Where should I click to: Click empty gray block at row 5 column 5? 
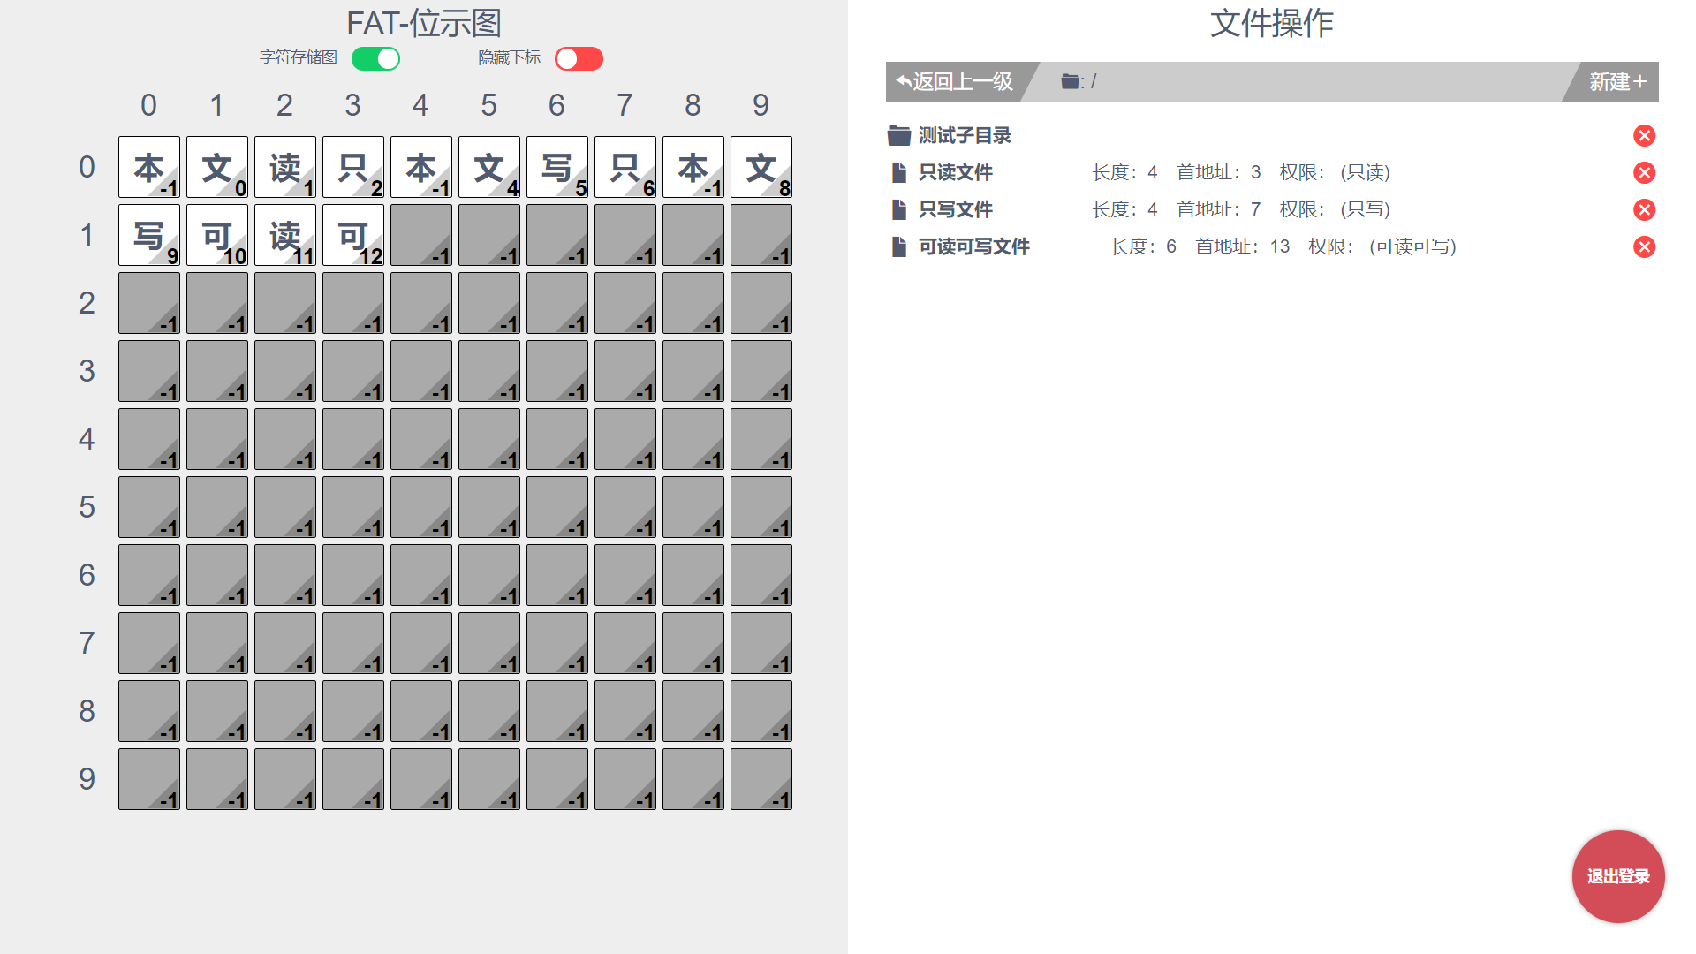[488, 507]
